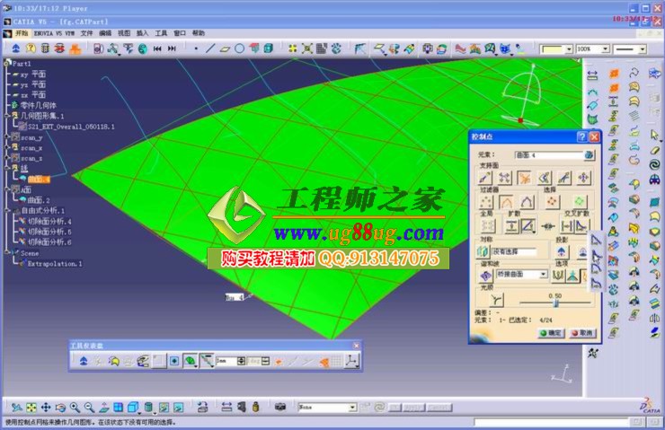
Task: Click the help question mark in dialog
Action: [581, 136]
